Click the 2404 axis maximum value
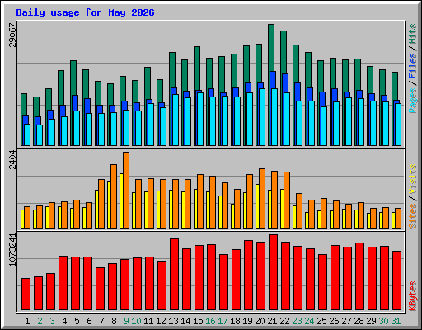This screenshot has width=422, height=330. click(x=12, y=159)
